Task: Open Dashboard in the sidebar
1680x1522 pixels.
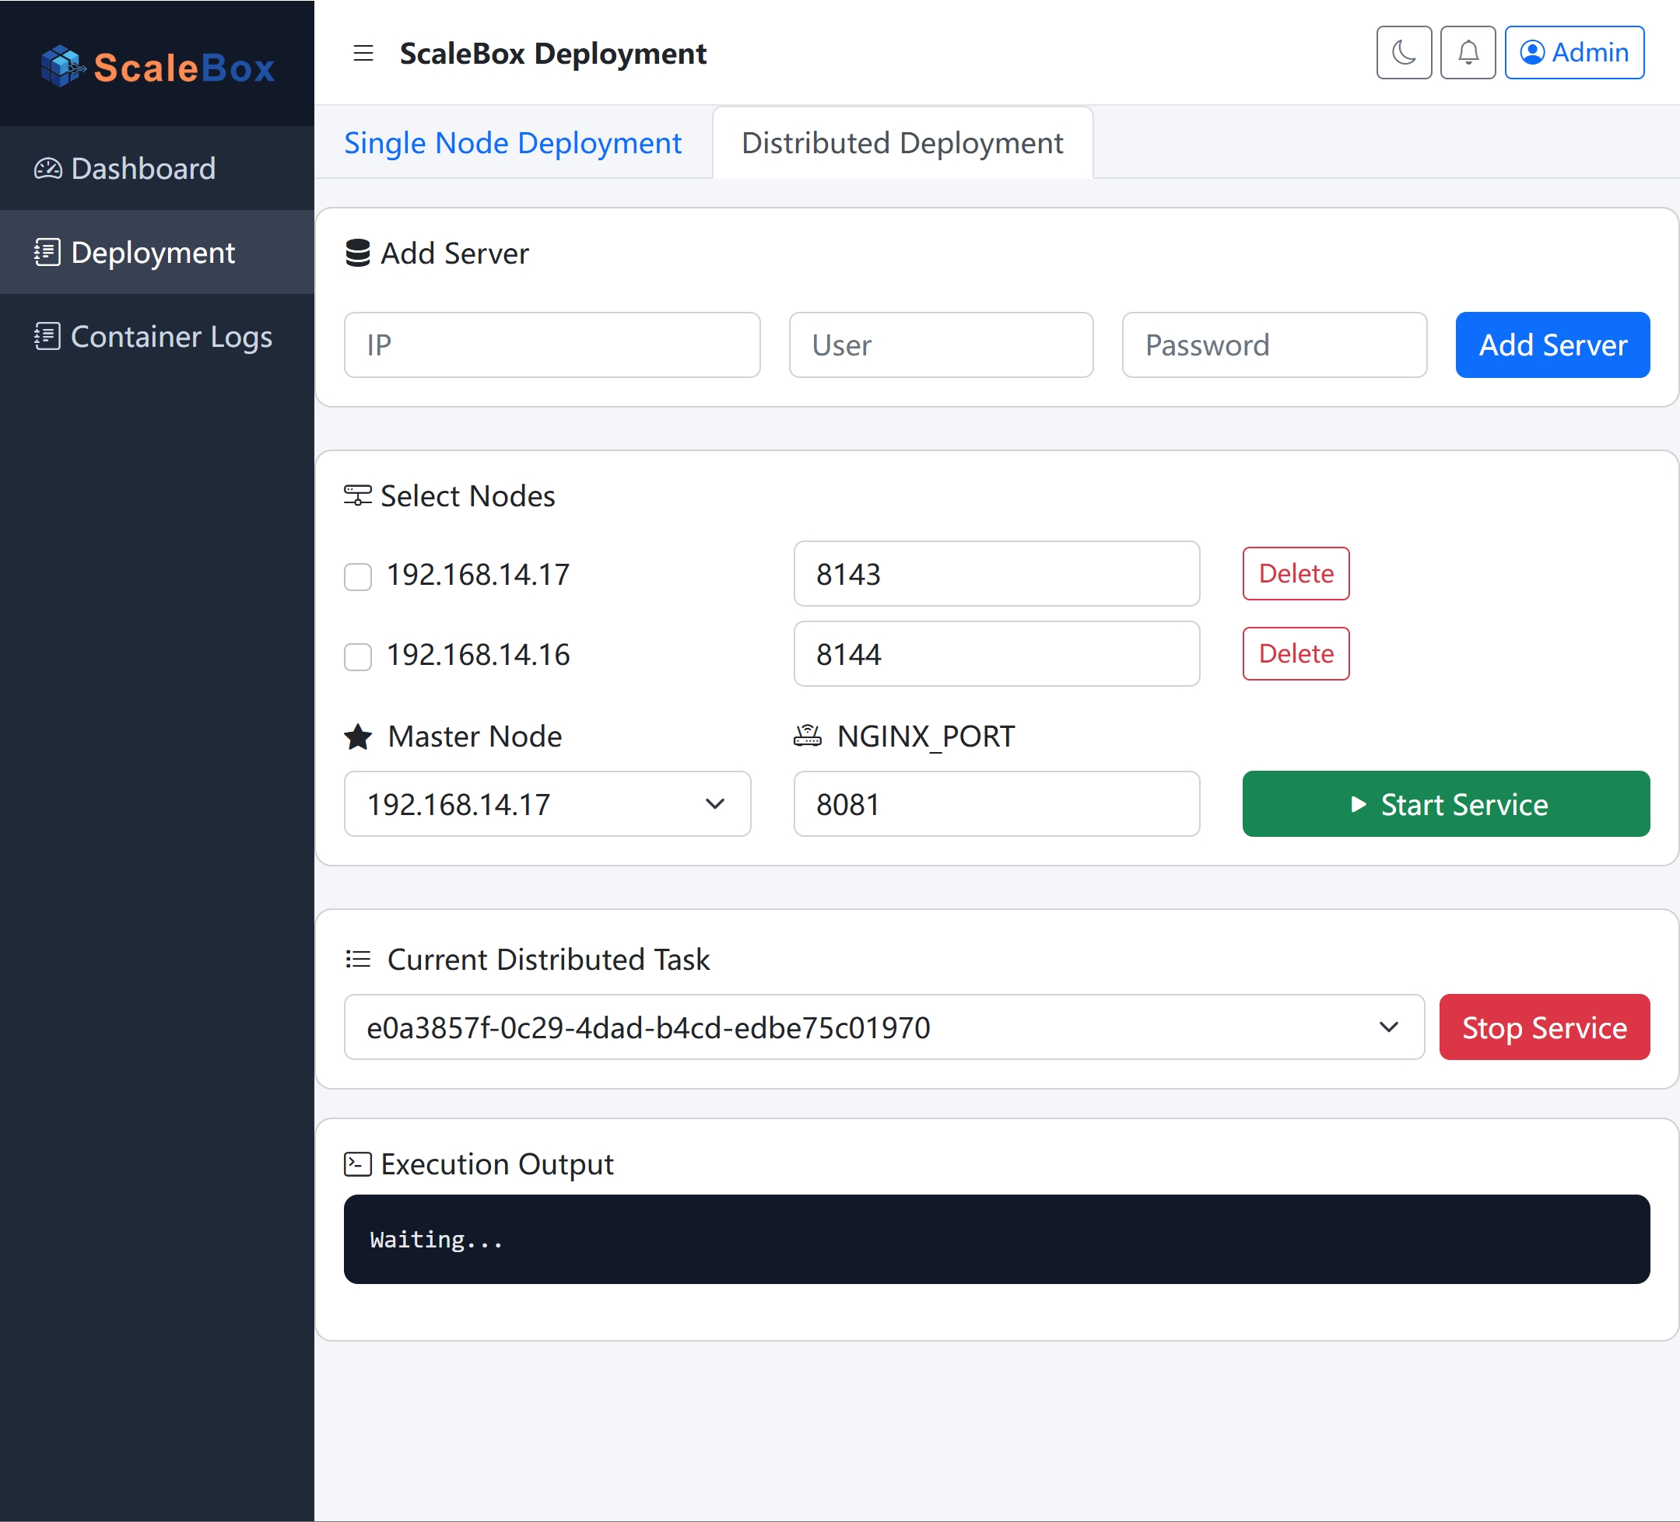Action: coord(156,168)
